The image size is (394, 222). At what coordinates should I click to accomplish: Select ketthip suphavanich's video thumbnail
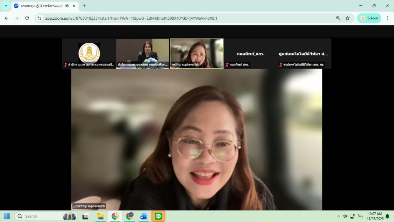(197, 53)
